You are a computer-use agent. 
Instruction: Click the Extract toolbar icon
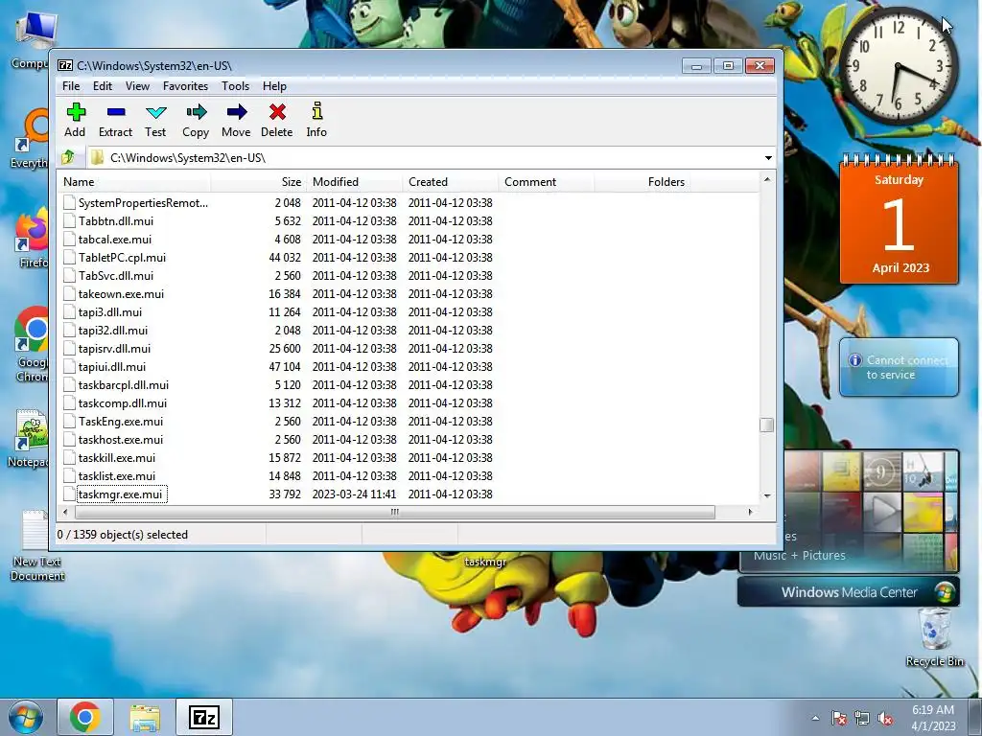click(x=116, y=113)
